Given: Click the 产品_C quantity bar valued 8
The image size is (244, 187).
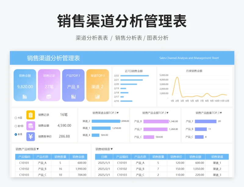Looking at the screenshot, I should click(199, 137).
